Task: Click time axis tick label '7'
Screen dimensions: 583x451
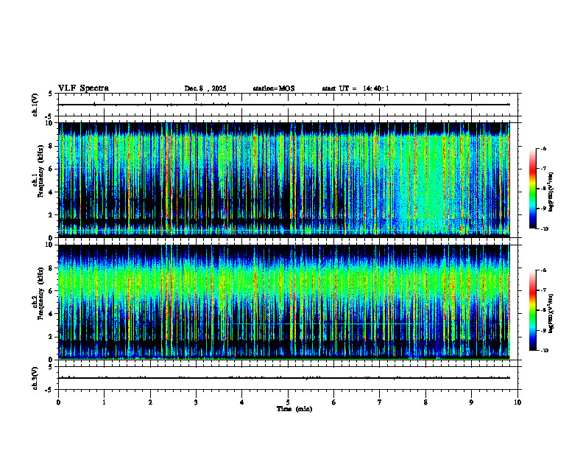Action: click(380, 402)
